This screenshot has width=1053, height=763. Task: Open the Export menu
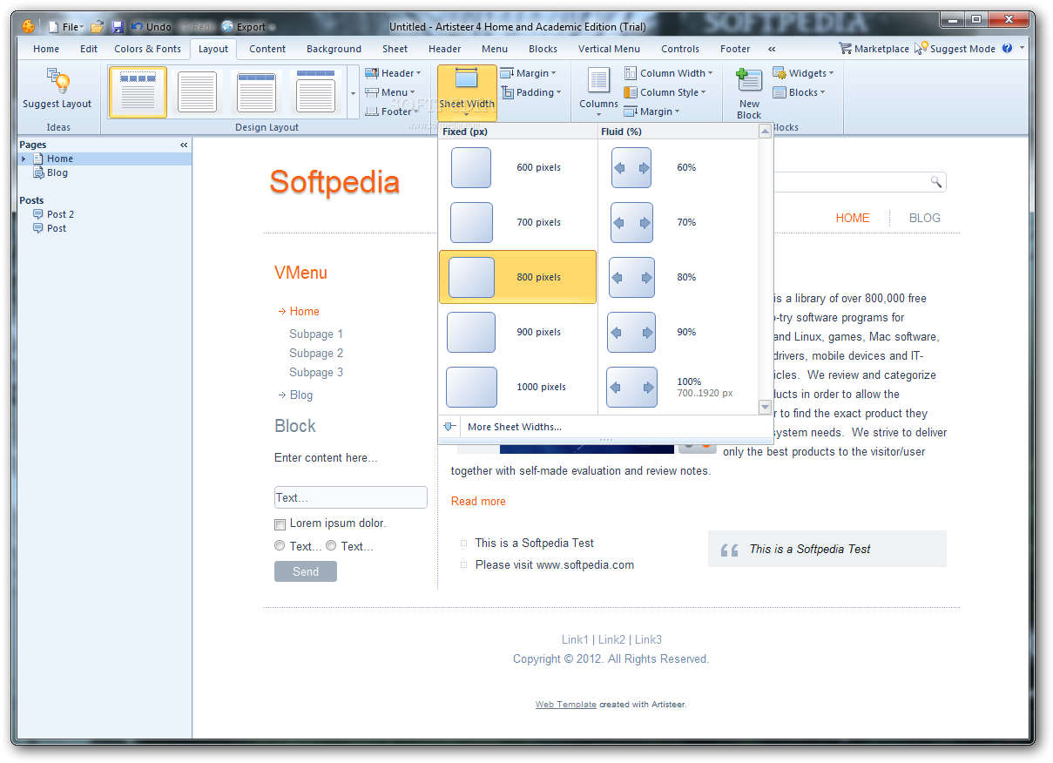pos(248,27)
